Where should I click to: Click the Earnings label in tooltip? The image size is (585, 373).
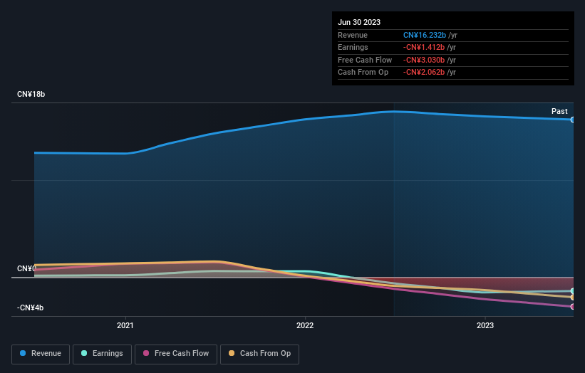[x=353, y=47]
